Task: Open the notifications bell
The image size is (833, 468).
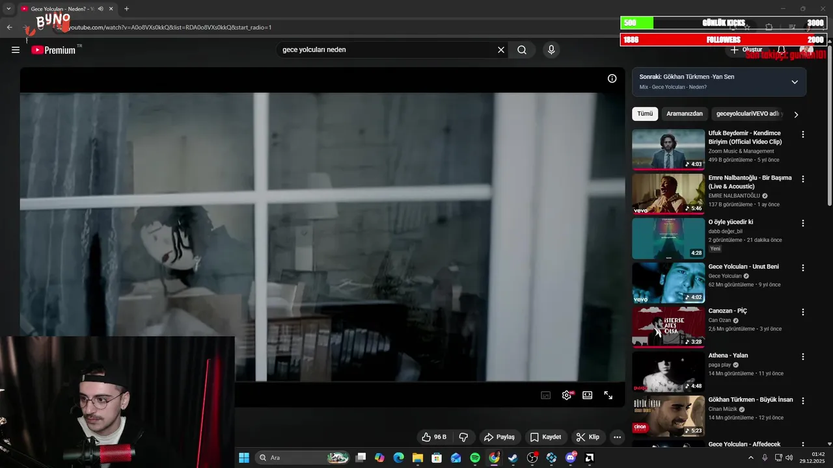Action: tap(782, 50)
